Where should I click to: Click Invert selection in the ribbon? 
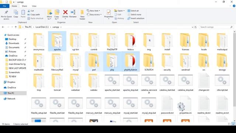[x=136, y=18]
